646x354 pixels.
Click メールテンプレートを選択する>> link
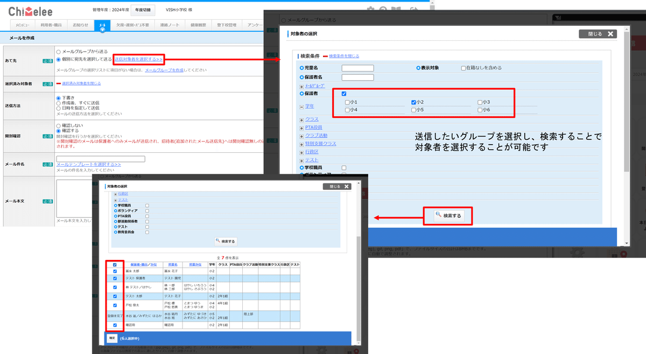click(88, 165)
